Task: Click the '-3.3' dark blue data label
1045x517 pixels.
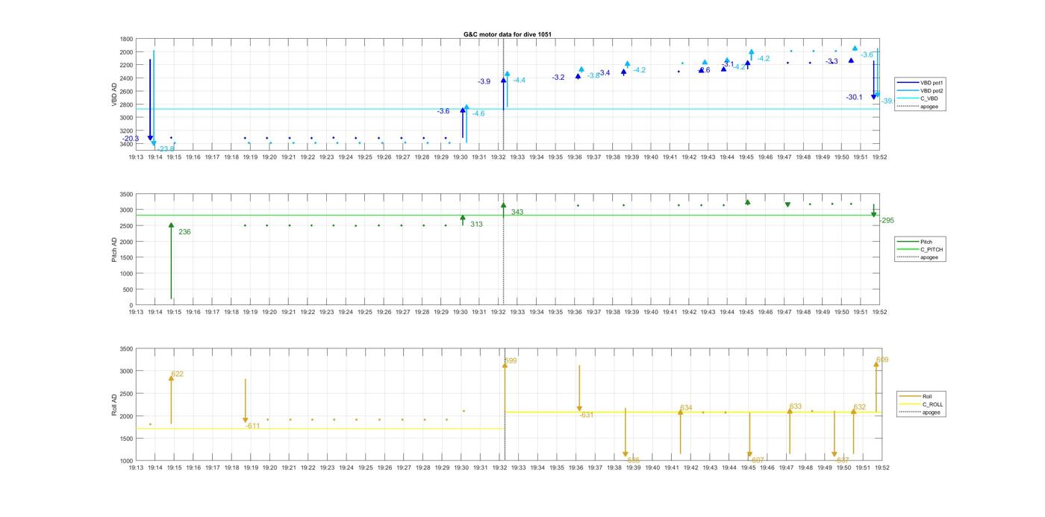Action: [832, 62]
